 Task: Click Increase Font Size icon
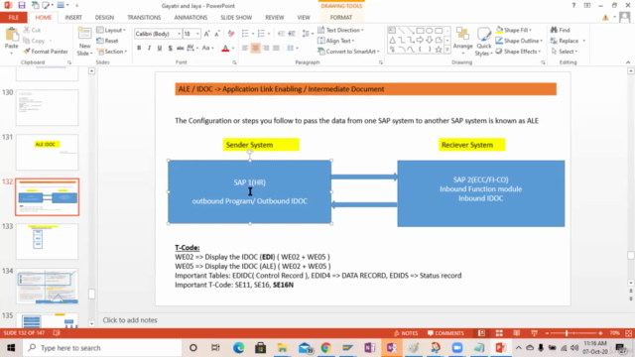(207, 34)
